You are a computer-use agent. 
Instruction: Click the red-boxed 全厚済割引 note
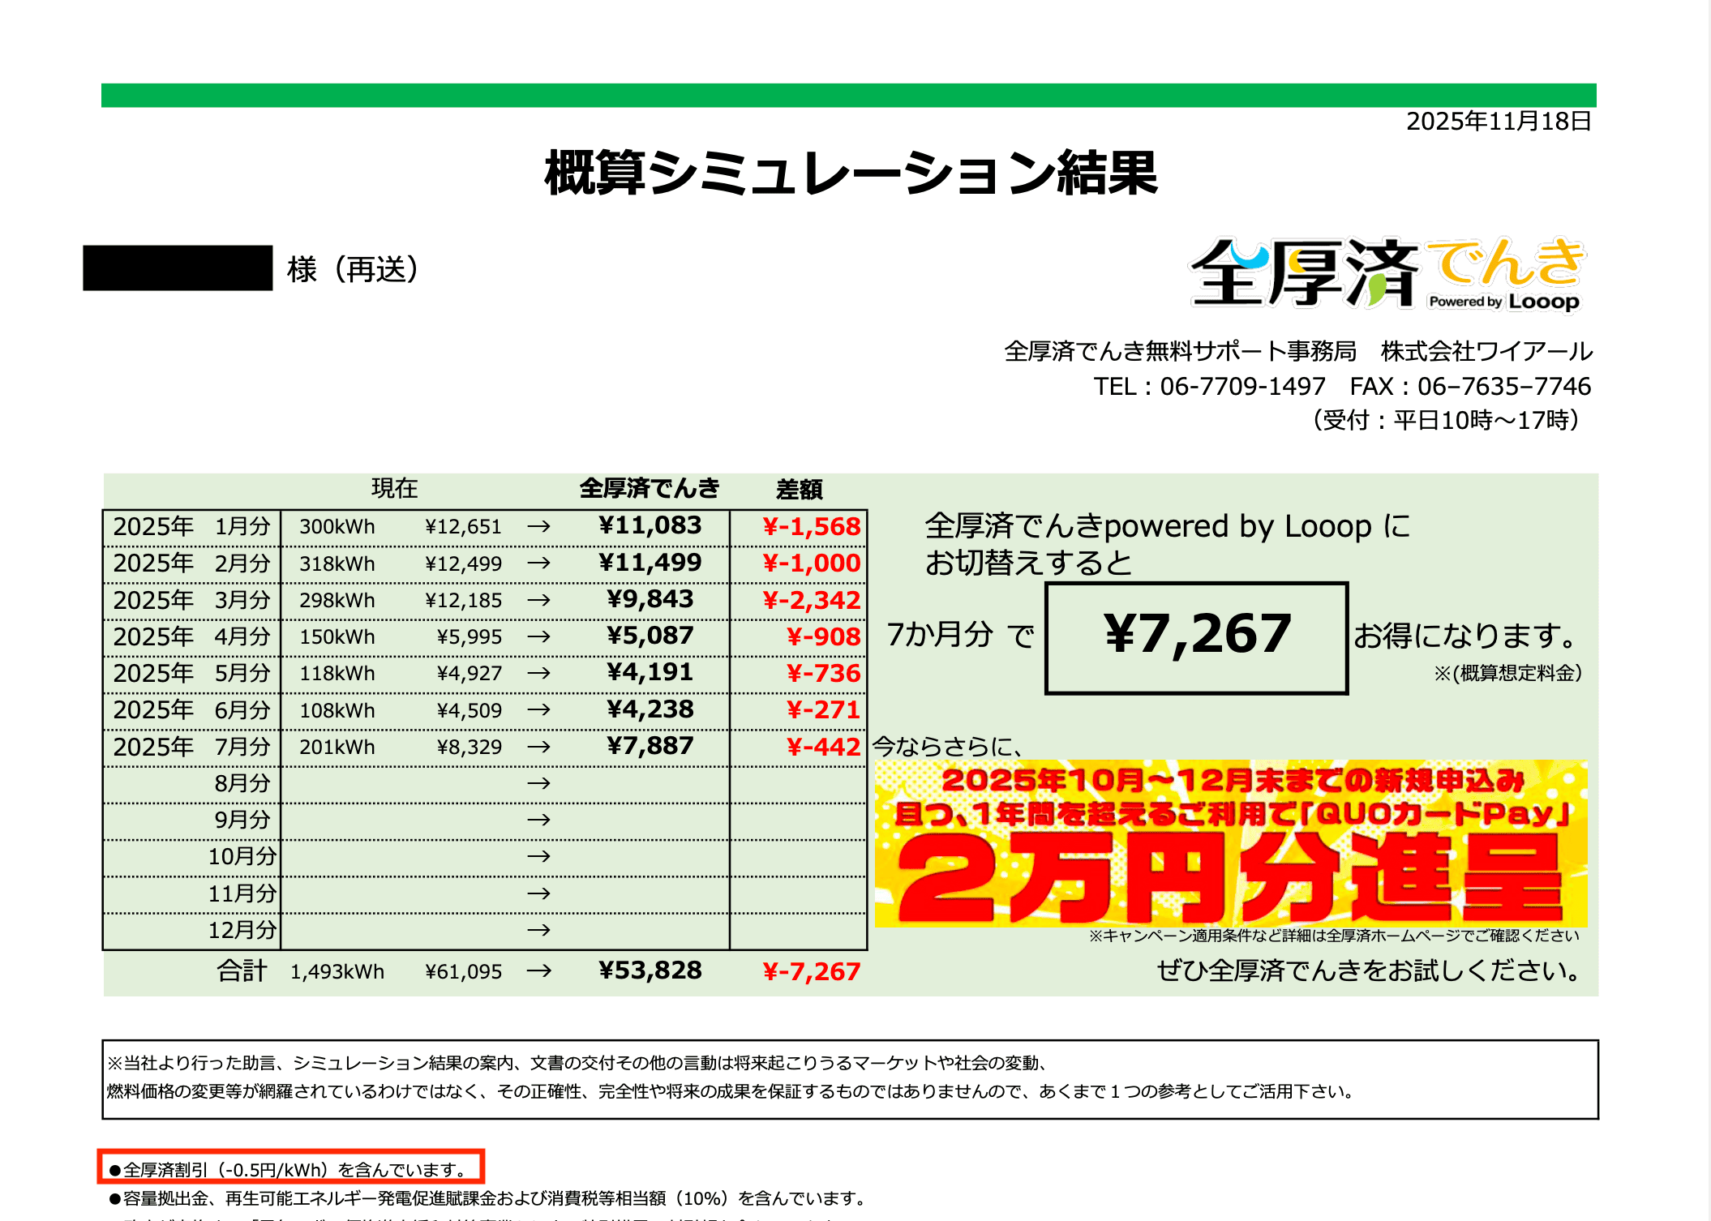tap(290, 1169)
